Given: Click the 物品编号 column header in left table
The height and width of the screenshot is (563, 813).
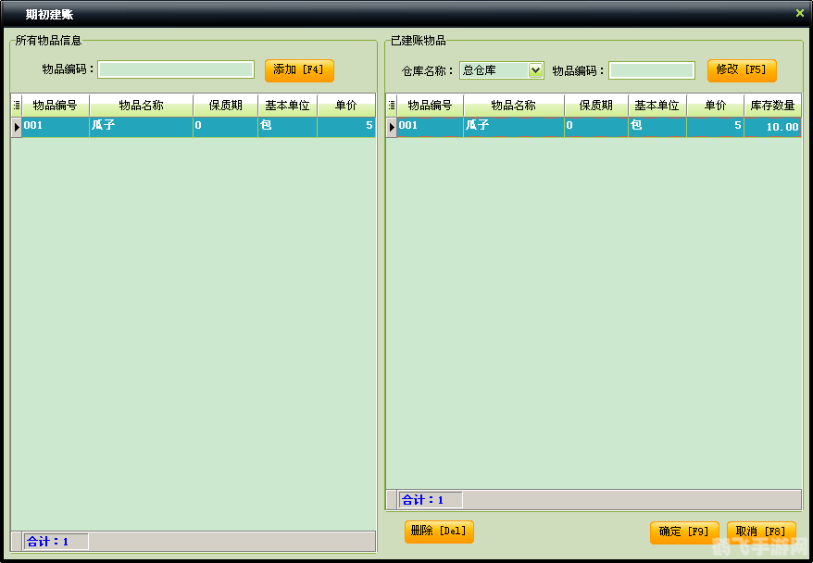Looking at the screenshot, I should (x=56, y=105).
